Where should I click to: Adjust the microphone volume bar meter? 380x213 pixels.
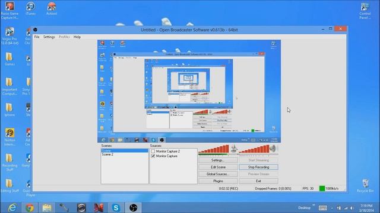point(214,149)
